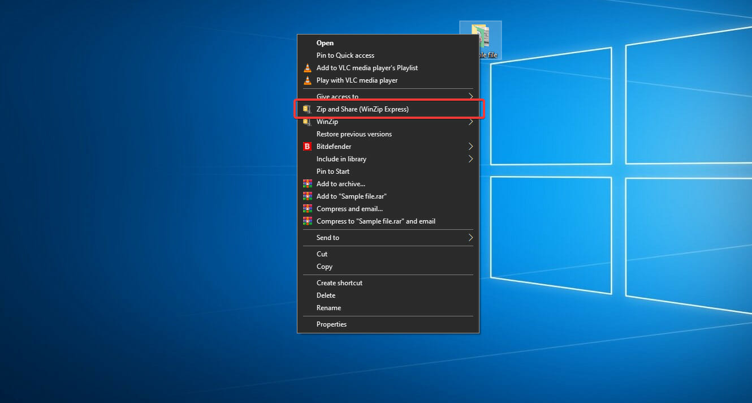Choose Properties at the bottom
The width and height of the screenshot is (752, 403).
331,324
